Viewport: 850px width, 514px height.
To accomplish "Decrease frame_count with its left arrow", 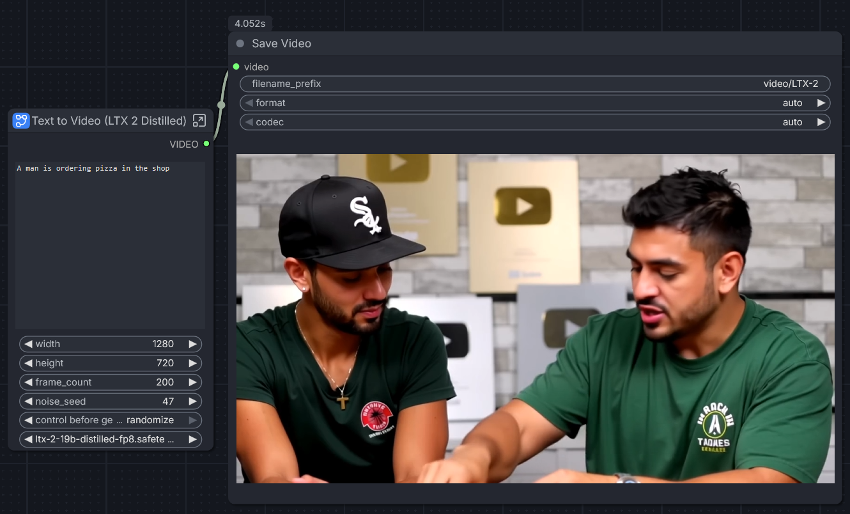I will (x=28, y=382).
